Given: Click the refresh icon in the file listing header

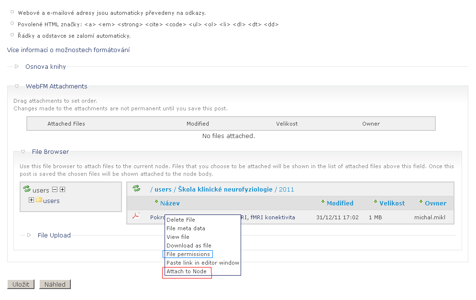Looking at the screenshot, I should click(x=136, y=189).
